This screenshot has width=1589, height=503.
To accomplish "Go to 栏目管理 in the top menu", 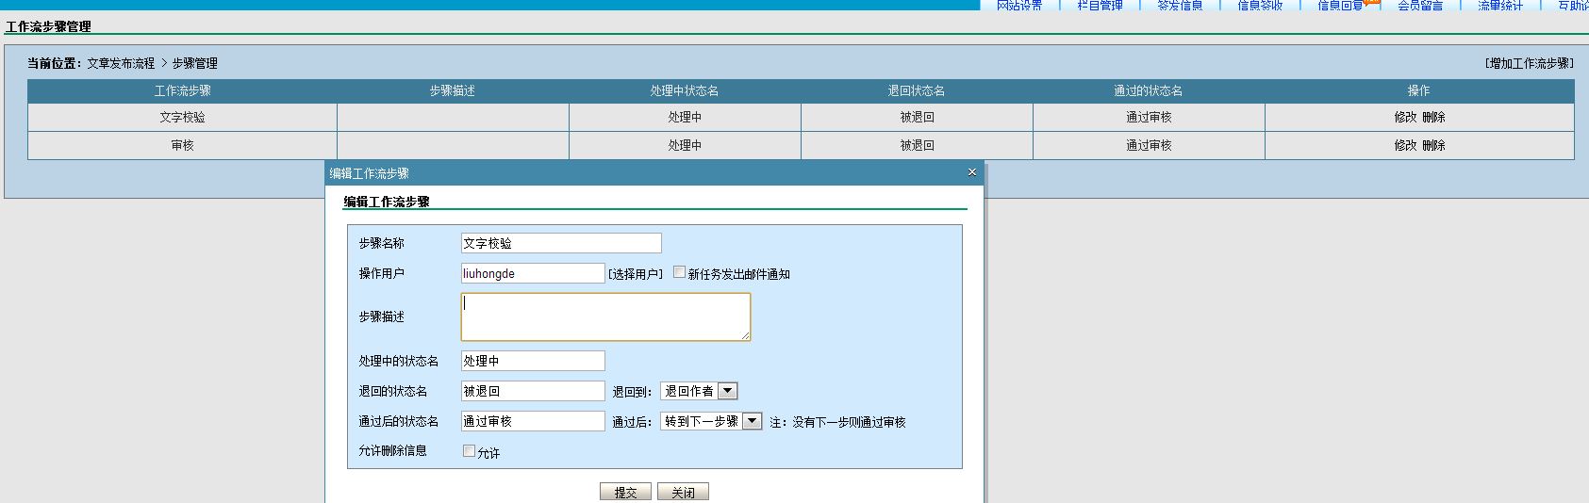I will pyautogui.click(x=1100, y=6).
